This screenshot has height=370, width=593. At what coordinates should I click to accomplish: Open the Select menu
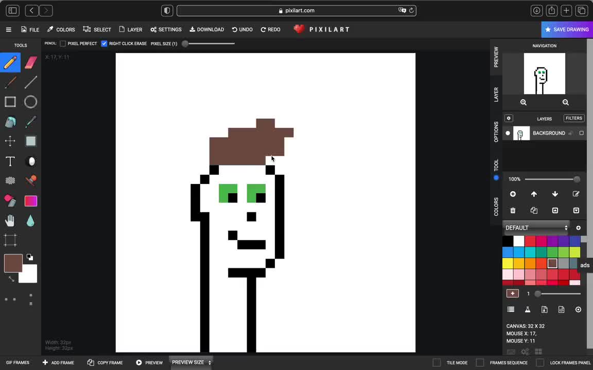pyautogui.click(x=97, y=29)
